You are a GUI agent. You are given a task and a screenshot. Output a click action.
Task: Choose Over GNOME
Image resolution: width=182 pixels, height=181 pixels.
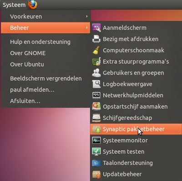tap(45, 53)
